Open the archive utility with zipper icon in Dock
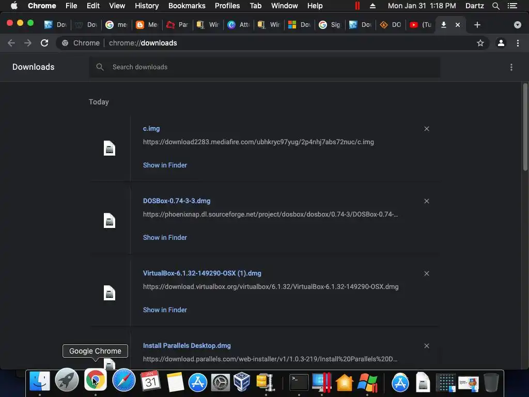Image resolution: width=529 pixels, height=397 pixels. [265, 382]
